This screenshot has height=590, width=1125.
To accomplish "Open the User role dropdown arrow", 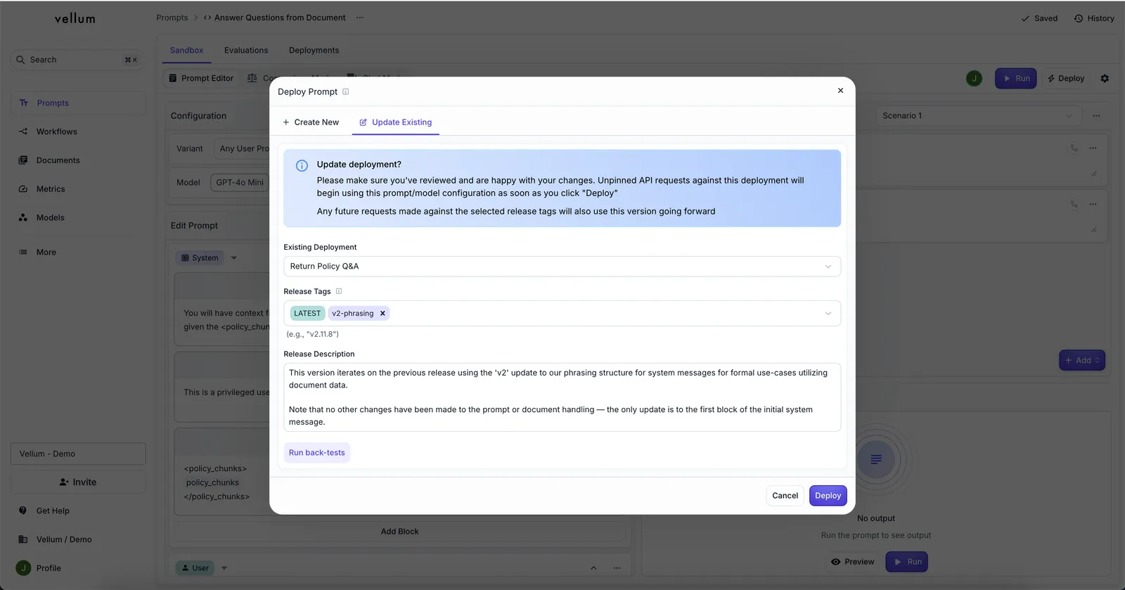I will pyautogui.click(x=224, y=568).
